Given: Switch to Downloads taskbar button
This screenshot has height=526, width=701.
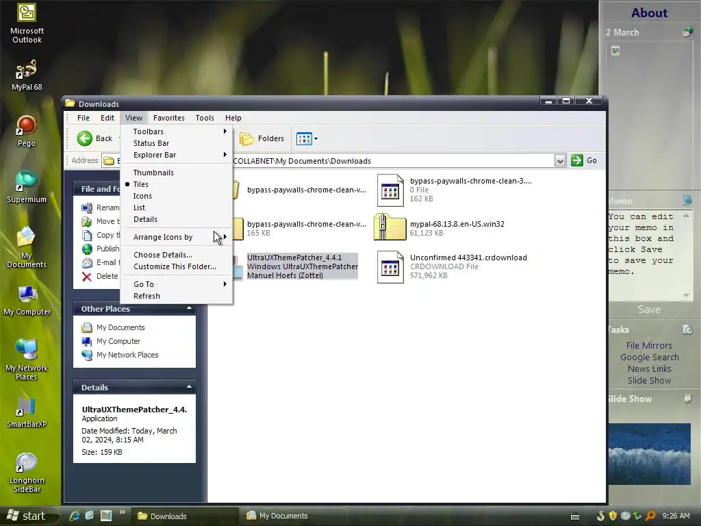Looking at the screenshot, I should pos(186,516).
